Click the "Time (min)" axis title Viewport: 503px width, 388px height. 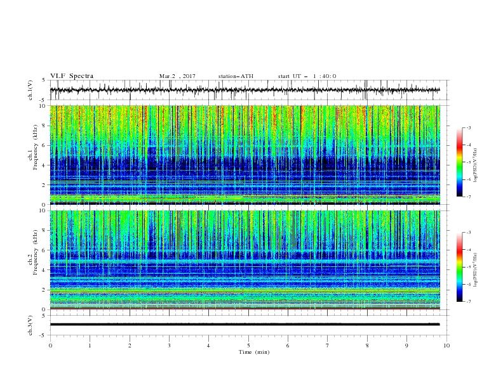[x=254, y=352]
